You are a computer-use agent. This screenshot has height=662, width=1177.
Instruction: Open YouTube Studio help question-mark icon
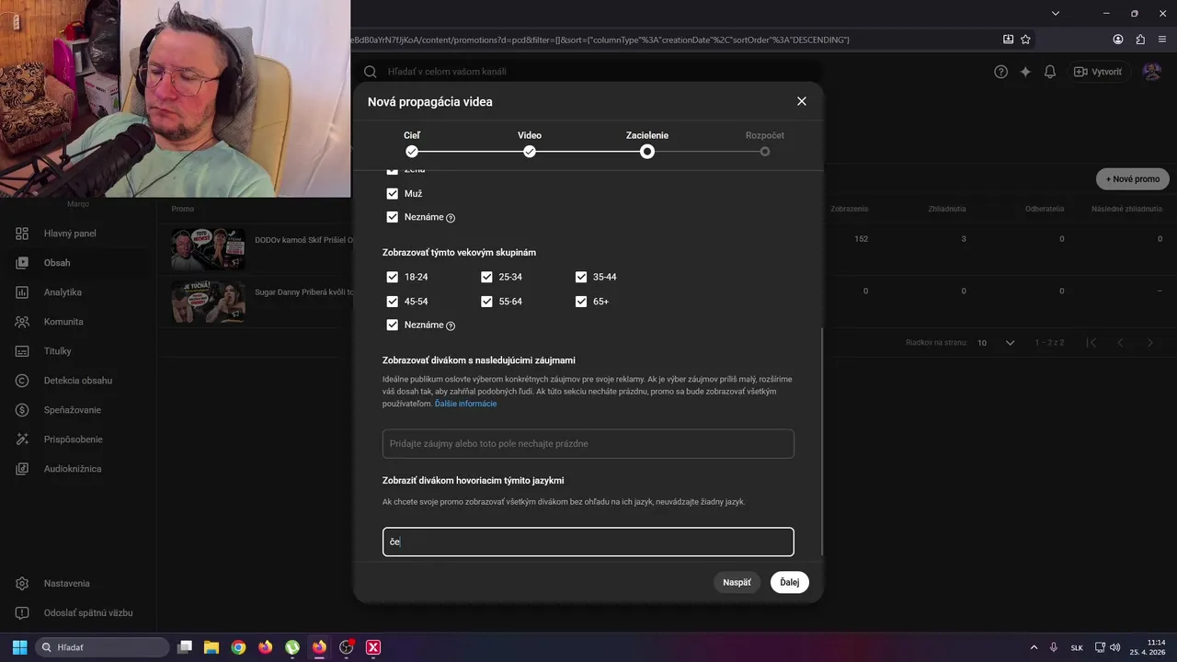[1001, 72]
